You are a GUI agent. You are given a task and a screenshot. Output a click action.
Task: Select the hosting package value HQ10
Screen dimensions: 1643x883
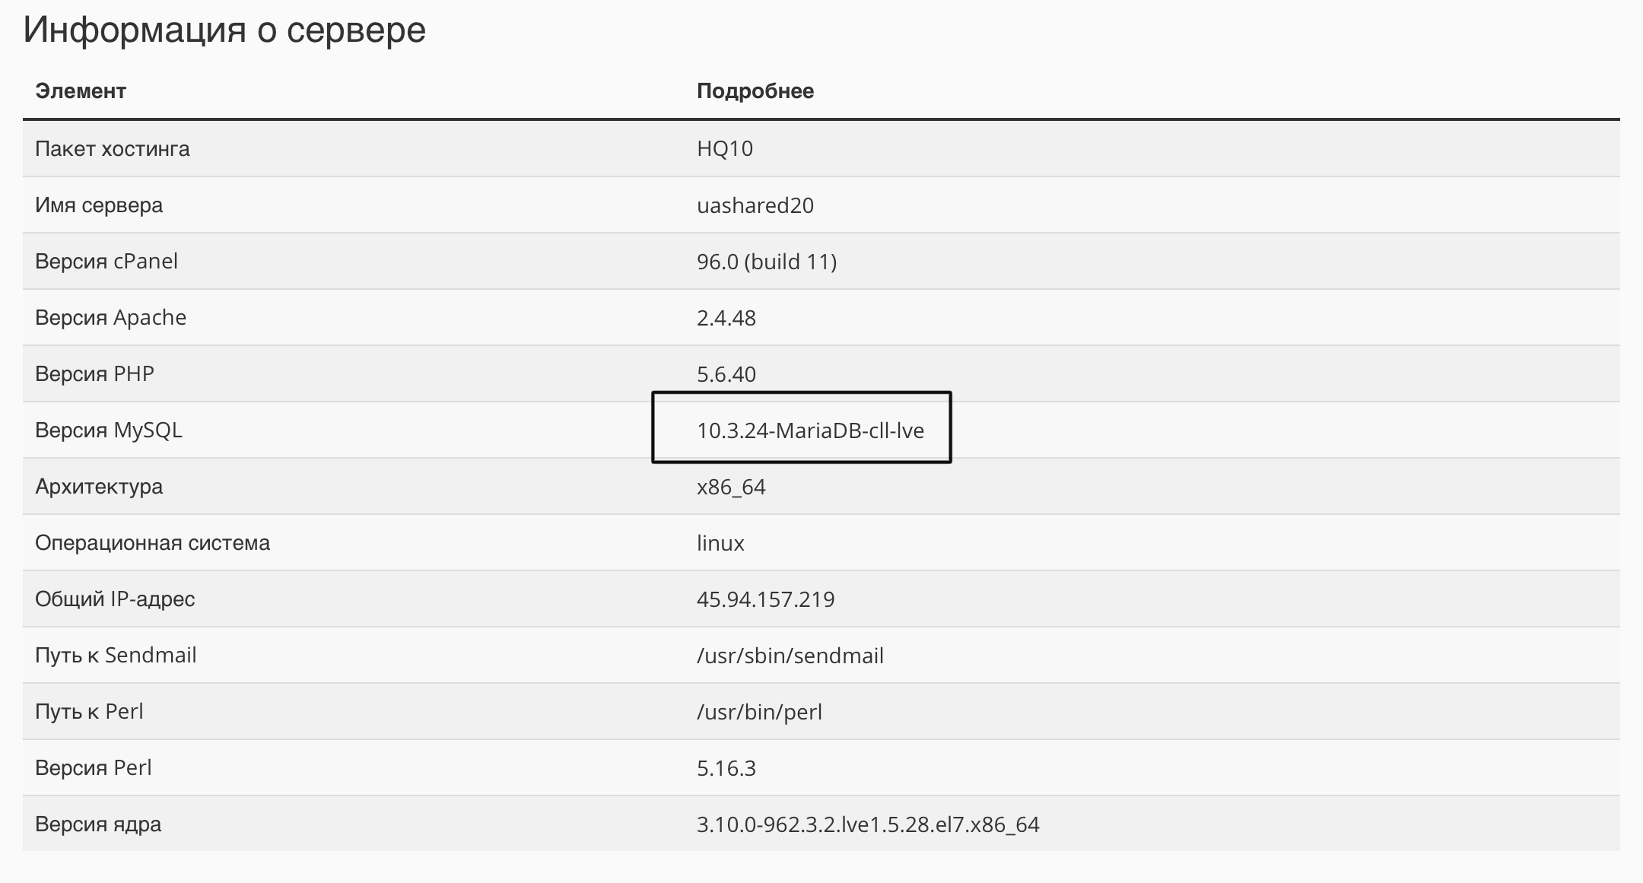pyautogui.click(x=725, y=148)
